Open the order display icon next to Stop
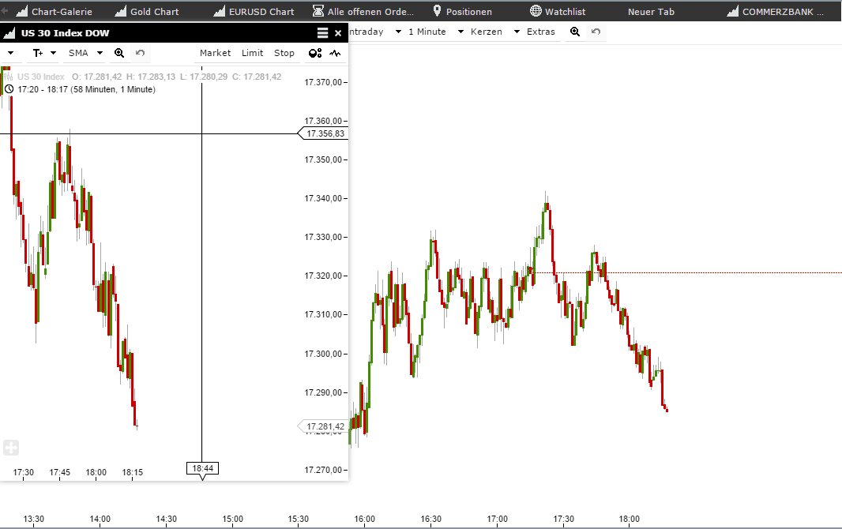The image size is (842, 529). pyautogui.click(x=315, y=53)
